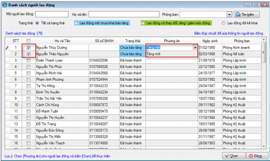The width and height of the screenshot is (270, 161).
Task: Click the Tìm kiếm search button
Action: (x=246, y=15)
